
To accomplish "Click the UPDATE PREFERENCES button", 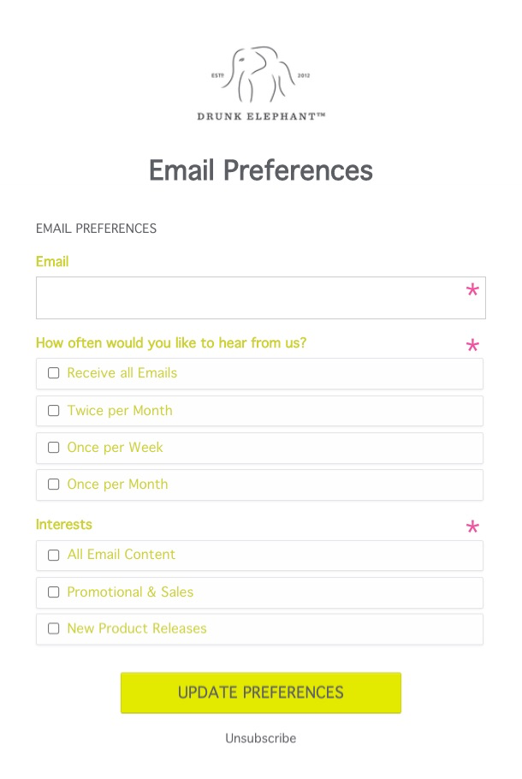I will pyautogui.click(x=260, y=693).
